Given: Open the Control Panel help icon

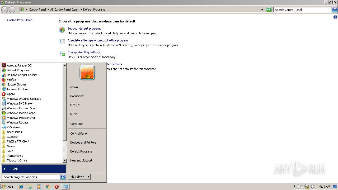Looking at the screenshot, I should (x=335, y=17).
